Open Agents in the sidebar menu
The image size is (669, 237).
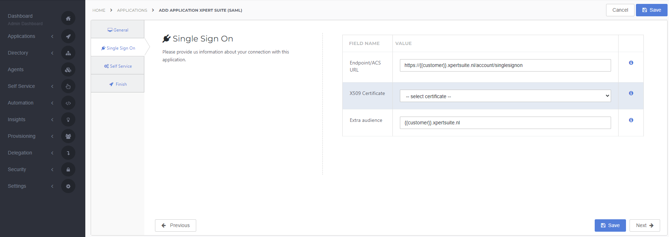point(16,69)
